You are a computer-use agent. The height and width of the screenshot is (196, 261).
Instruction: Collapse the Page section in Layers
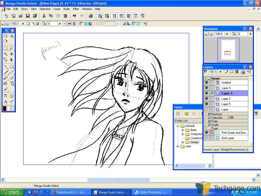(206, 128)
